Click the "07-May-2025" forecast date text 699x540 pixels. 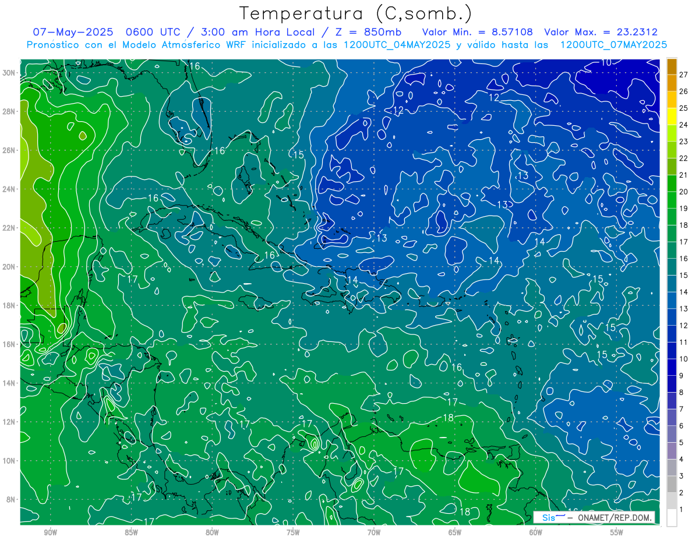72,32
